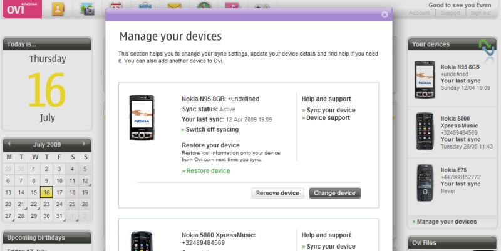Go to previous month in calendar
This screenshot has width=501, height=251.
[x=9, y=144]
